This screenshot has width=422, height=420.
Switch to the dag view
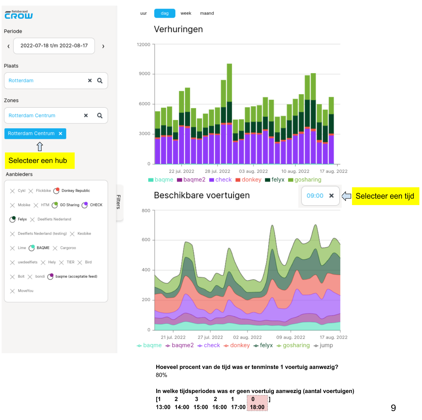pyautogui.click(x=165, y=13)
